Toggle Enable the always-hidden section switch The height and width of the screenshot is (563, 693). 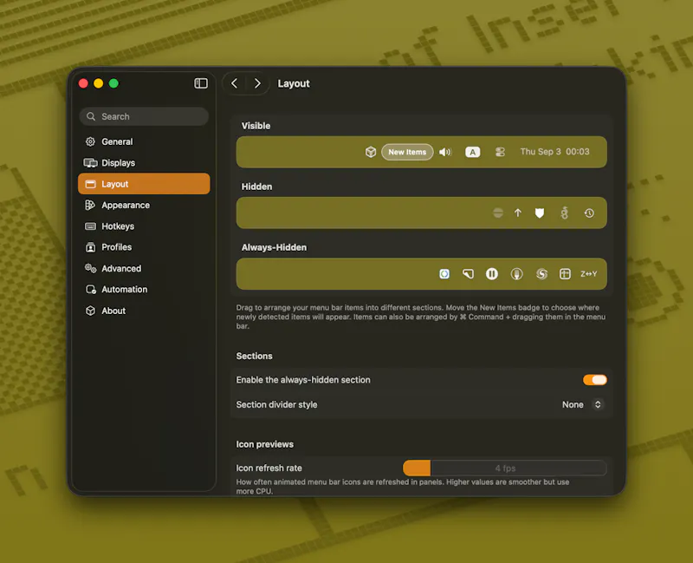point(595,380)
